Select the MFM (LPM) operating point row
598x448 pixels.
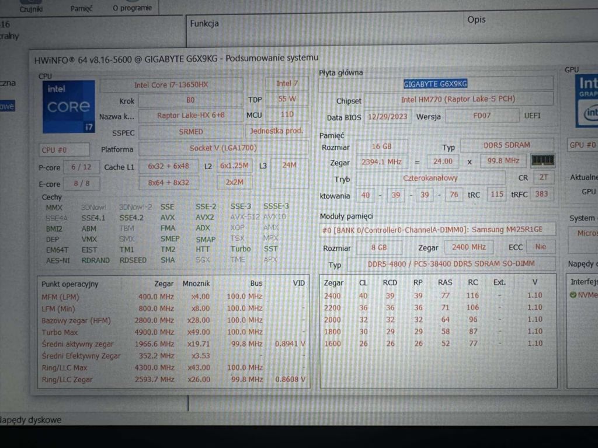(173, 296)
